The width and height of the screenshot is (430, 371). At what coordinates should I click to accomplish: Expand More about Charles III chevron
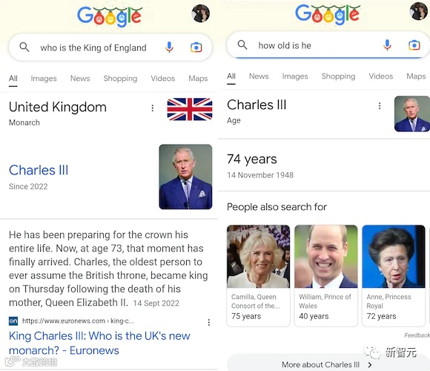pos(370,364)
